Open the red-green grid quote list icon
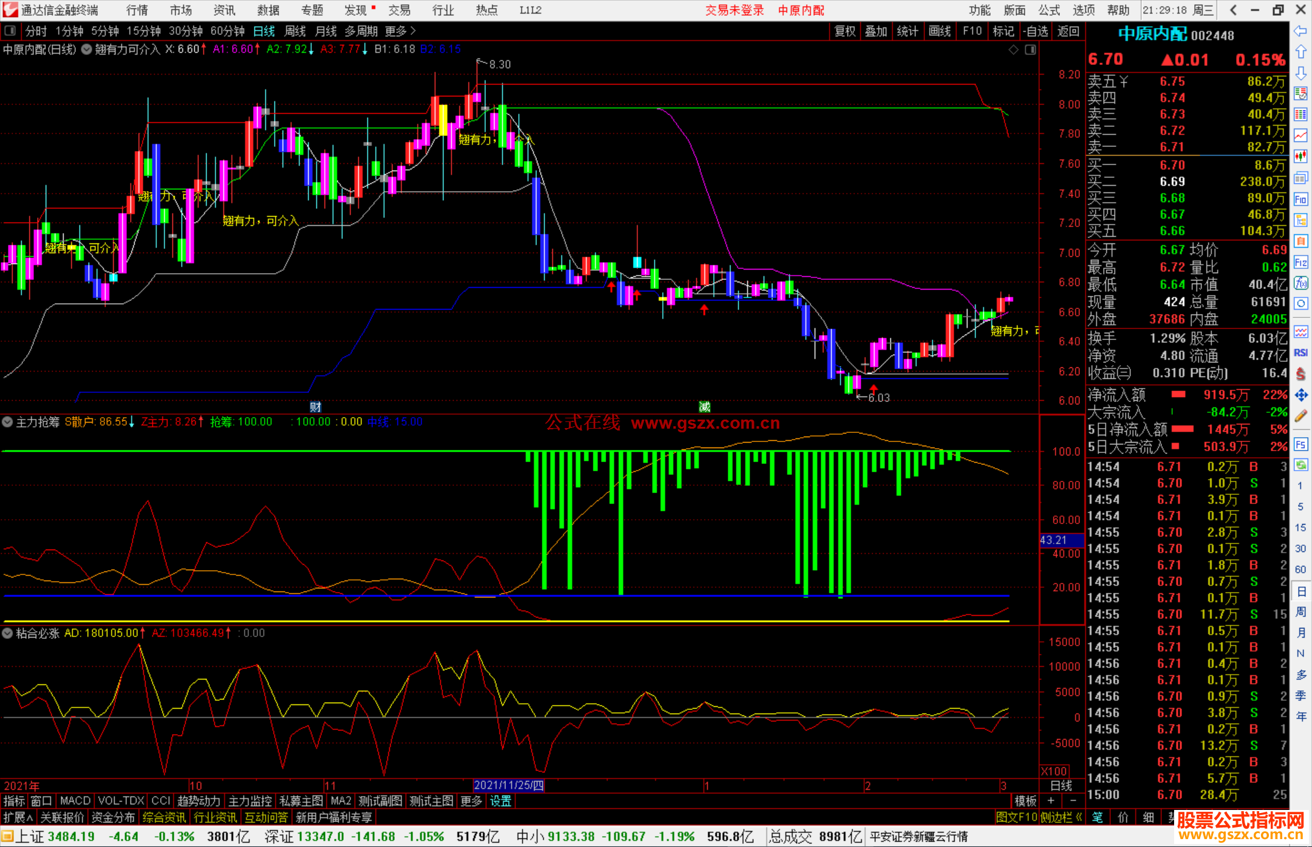This screenshot has width=1312, height=847. (1300, 94)
